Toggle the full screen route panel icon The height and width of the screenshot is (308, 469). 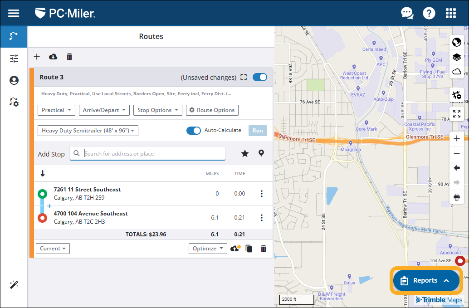click(244, 77)
